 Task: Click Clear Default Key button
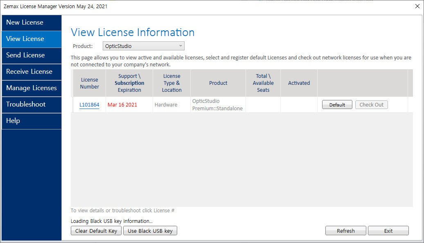pyautogui.click(x=96, y=231)
